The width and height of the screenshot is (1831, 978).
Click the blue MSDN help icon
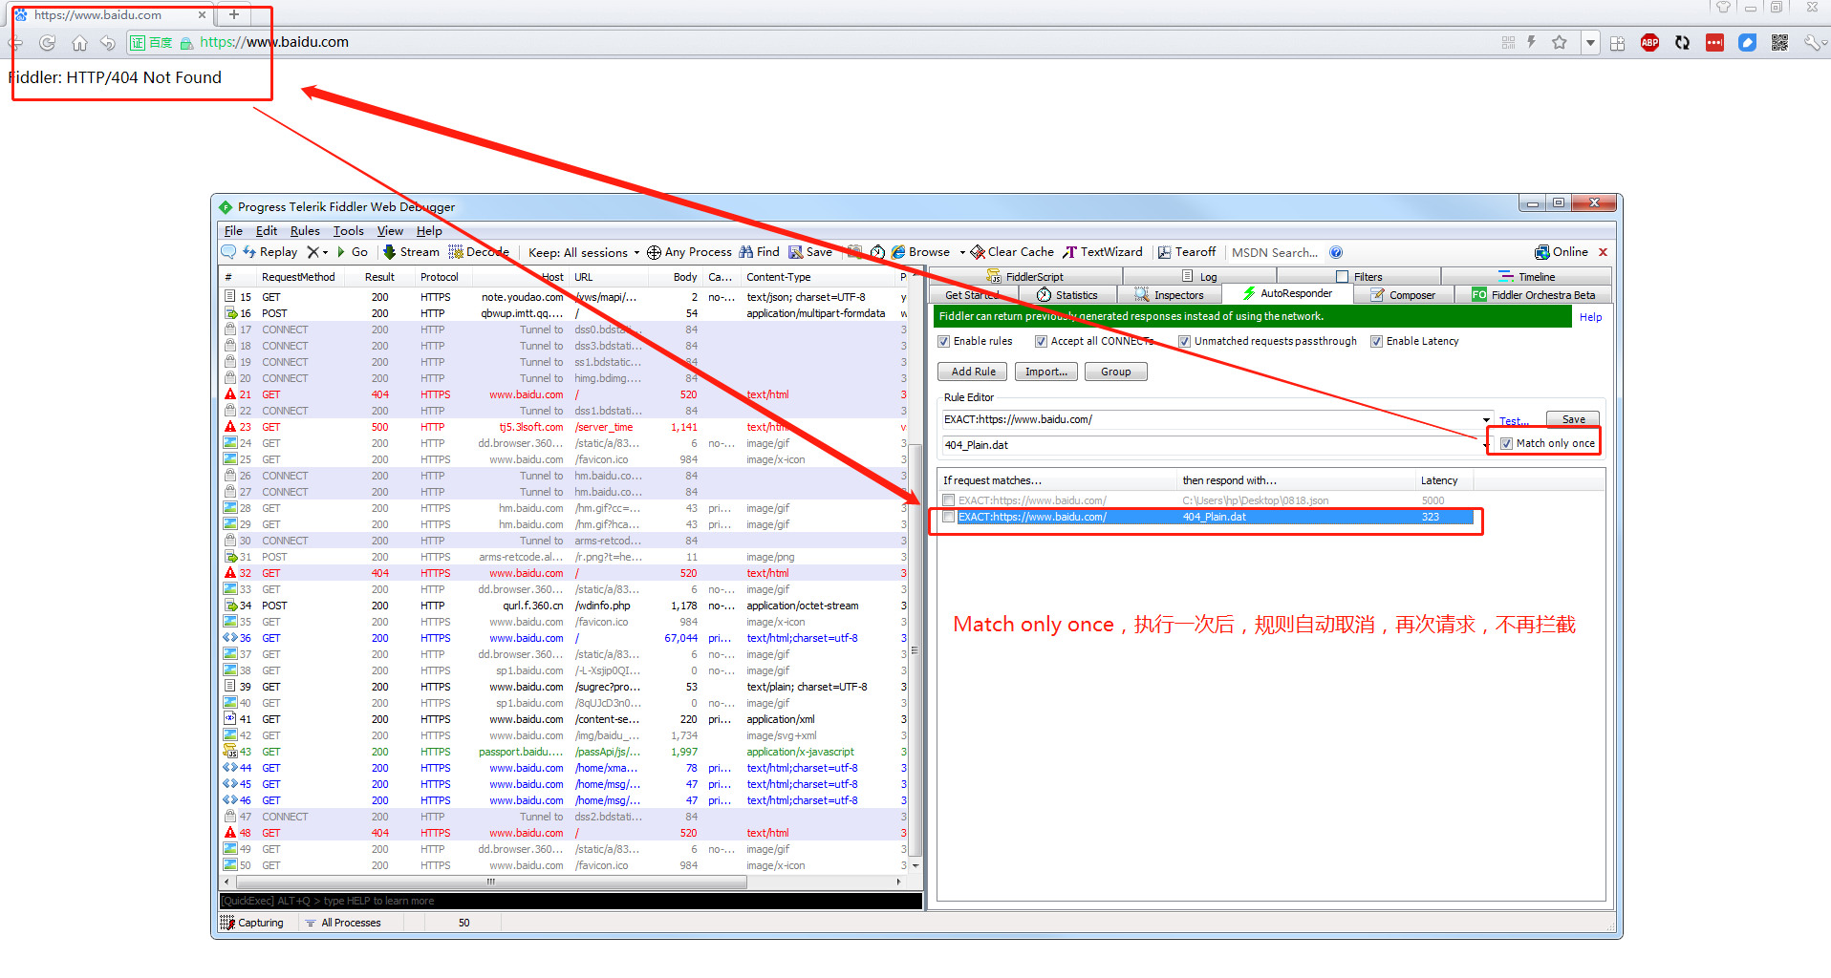(1336, 252)
